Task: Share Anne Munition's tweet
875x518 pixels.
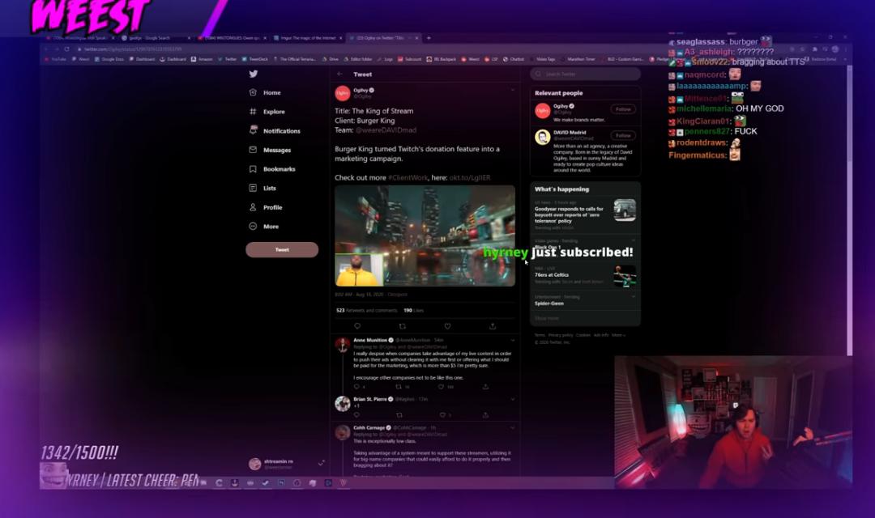Action: coord(485,386)
